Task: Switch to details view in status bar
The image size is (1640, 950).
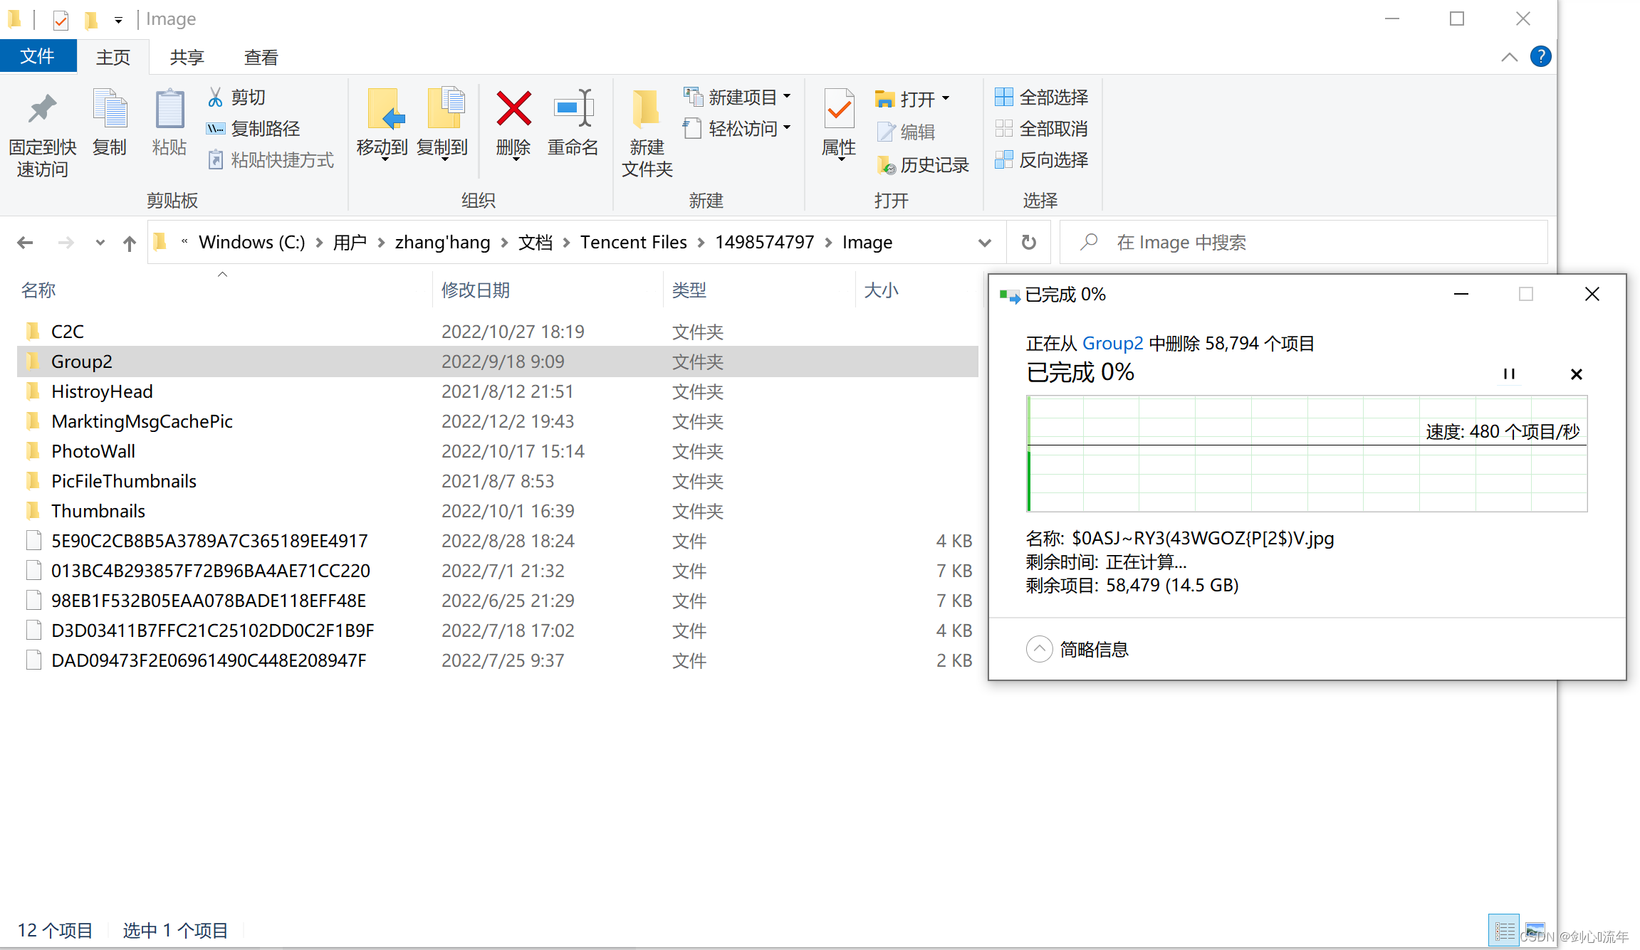Action: pos(1504,930)
